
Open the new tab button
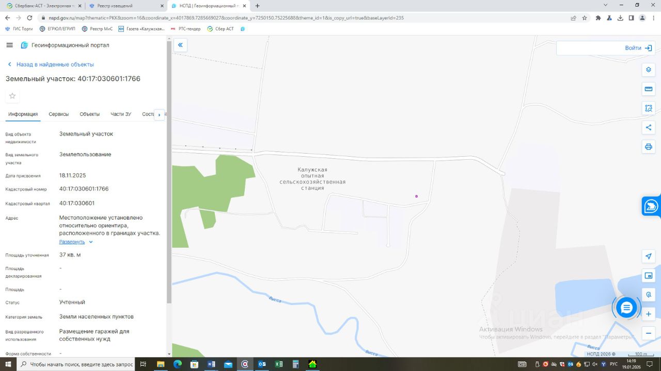pyautogui.click(x=257, y=6)
